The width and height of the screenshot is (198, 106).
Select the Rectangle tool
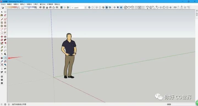tap(2, 23)
